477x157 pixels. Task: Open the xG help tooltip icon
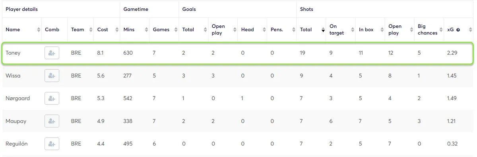(458, 30)
